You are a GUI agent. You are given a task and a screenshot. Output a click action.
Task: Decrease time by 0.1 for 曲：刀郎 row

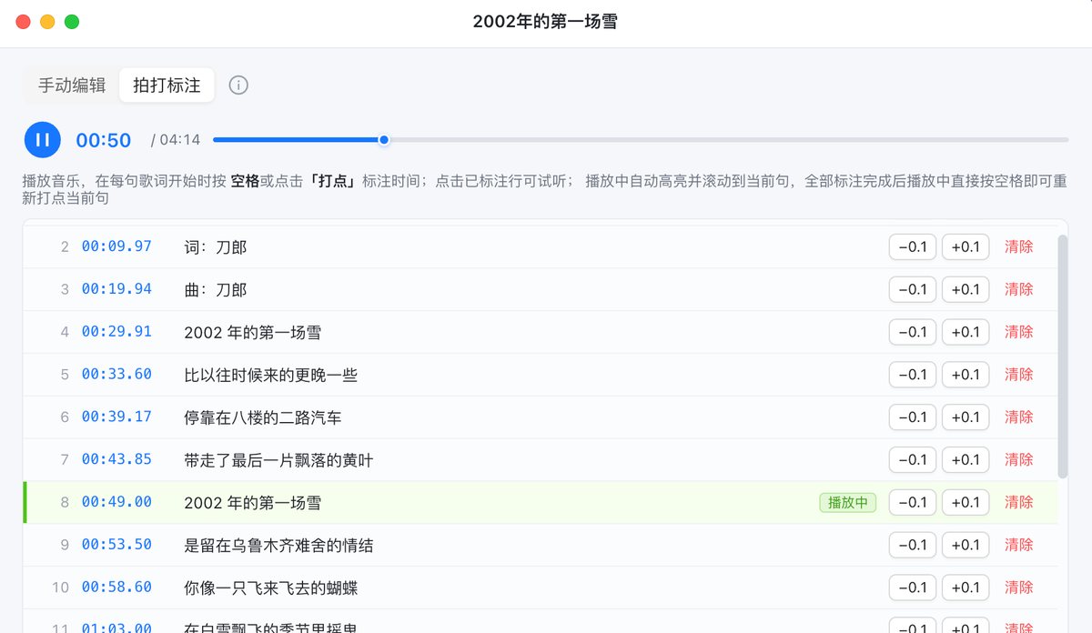pyautogui.click(x=913, y=289)
